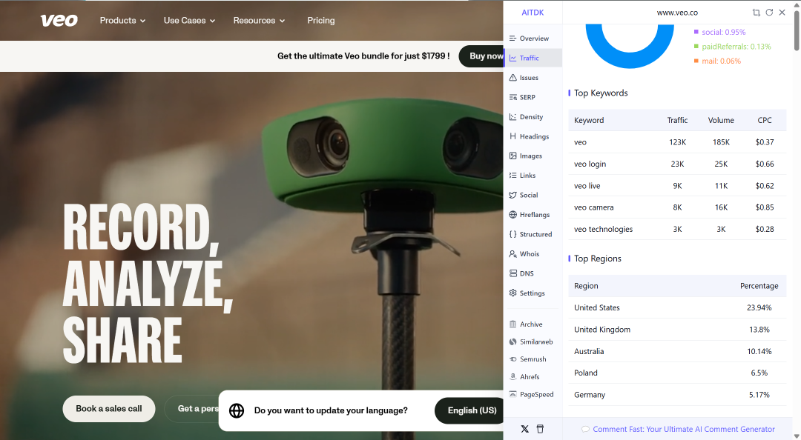Viewport: 801px width, 440px height.
Task: Open the Comment Fast promotional link
Action: coord(679,430)
